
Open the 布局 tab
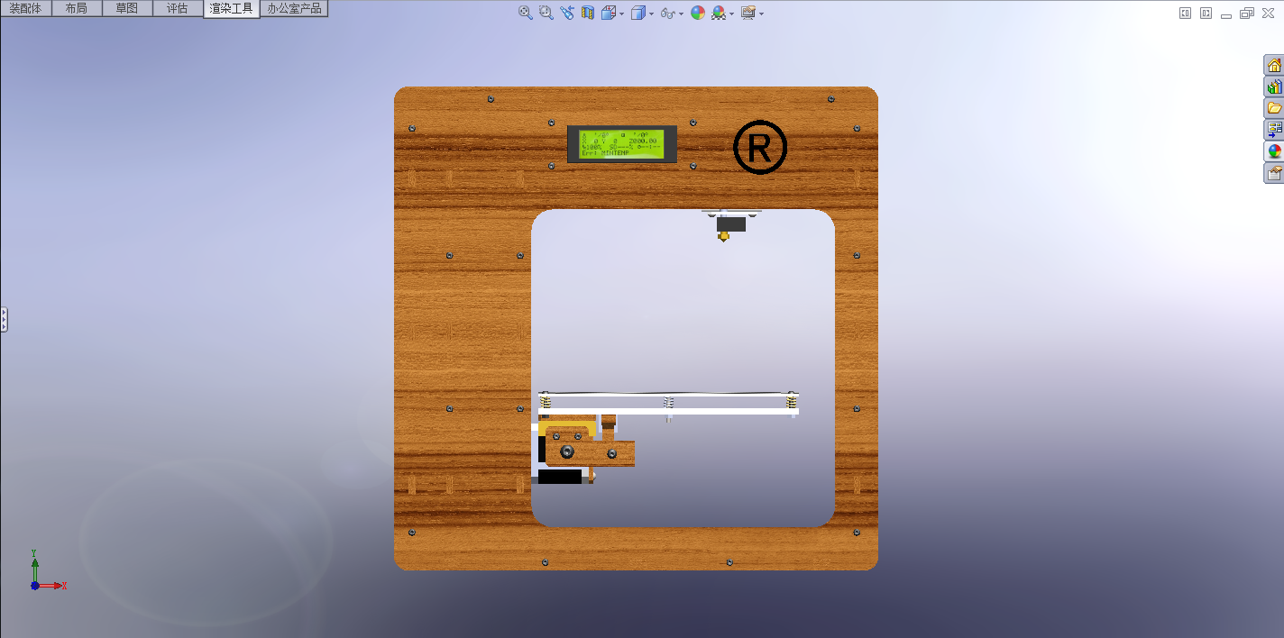click(77, 9)
